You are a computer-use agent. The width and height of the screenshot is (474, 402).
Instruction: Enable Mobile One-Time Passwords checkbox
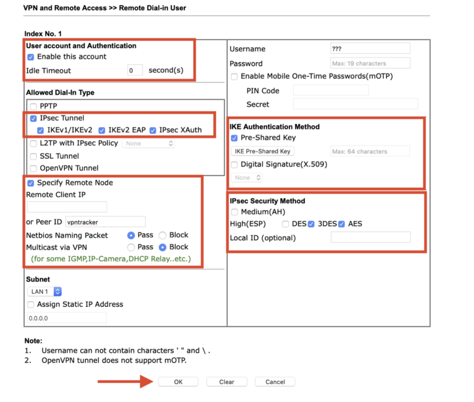click(234, 77)
